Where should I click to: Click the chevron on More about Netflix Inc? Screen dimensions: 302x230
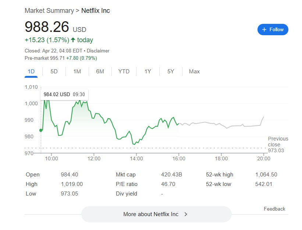(x=186, y=214)
